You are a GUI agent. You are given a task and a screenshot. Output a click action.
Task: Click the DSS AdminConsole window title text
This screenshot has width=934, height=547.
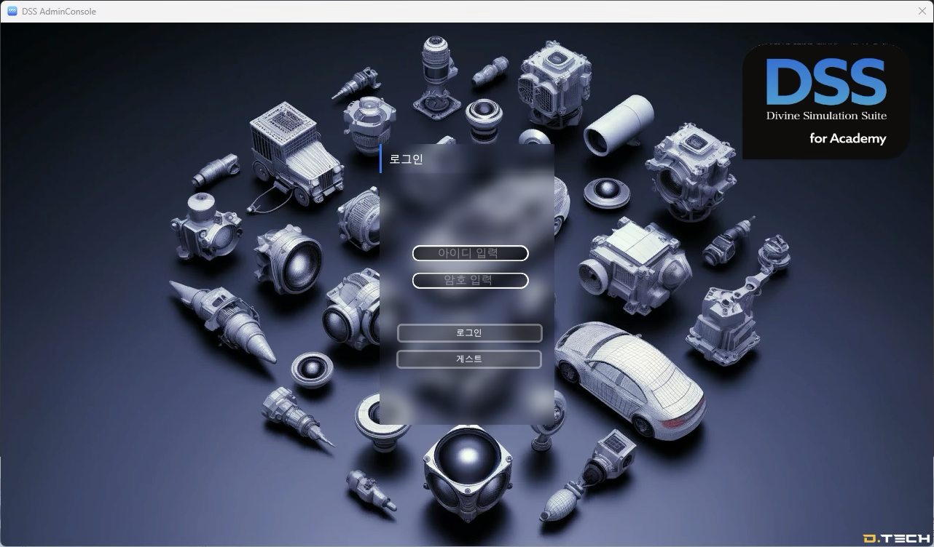tap(59, 12)
